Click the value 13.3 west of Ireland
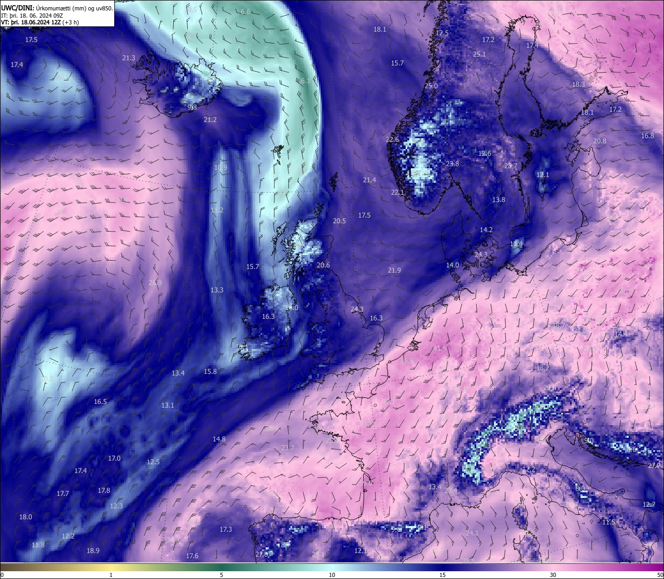 (217, 290)
